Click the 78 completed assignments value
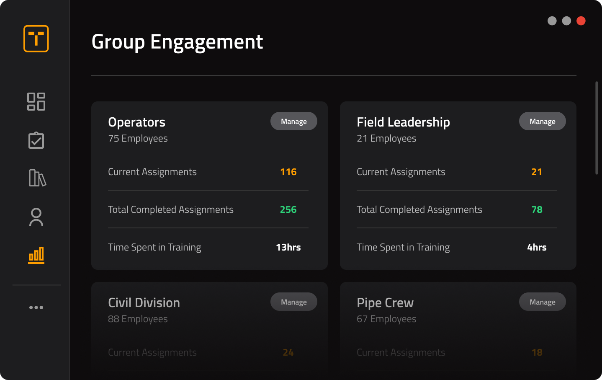 point(537,209)
